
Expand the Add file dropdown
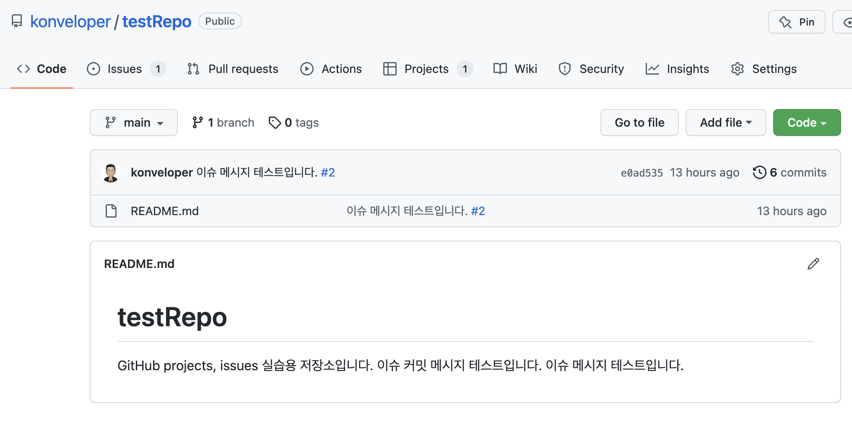click(x=726, y=122)
